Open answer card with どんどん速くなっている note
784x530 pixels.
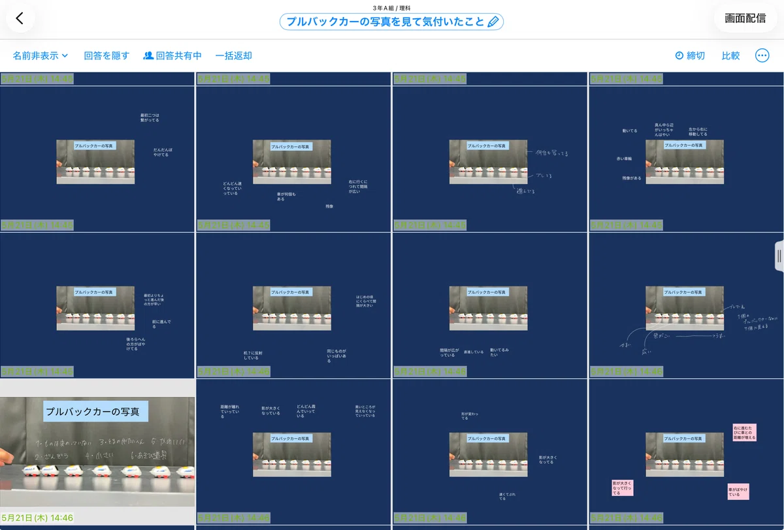pyautogui.click(x=293, y=159)
